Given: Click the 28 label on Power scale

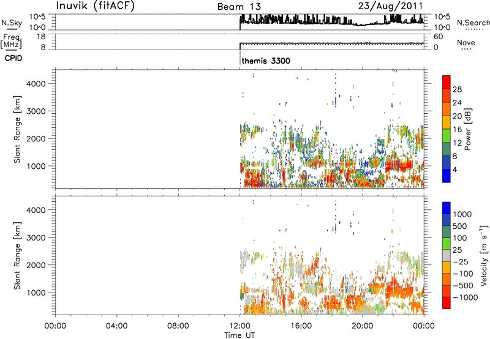Looking at the screenshot, I should (x=457, y=89).
